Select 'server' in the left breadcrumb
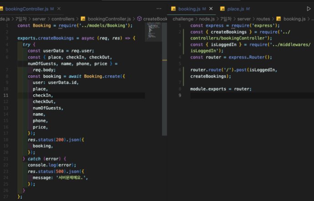This screenshot has width=314, height=201. point(39,19)
